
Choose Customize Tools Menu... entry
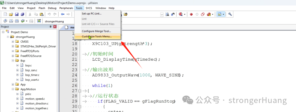click(x=98, y=36)
